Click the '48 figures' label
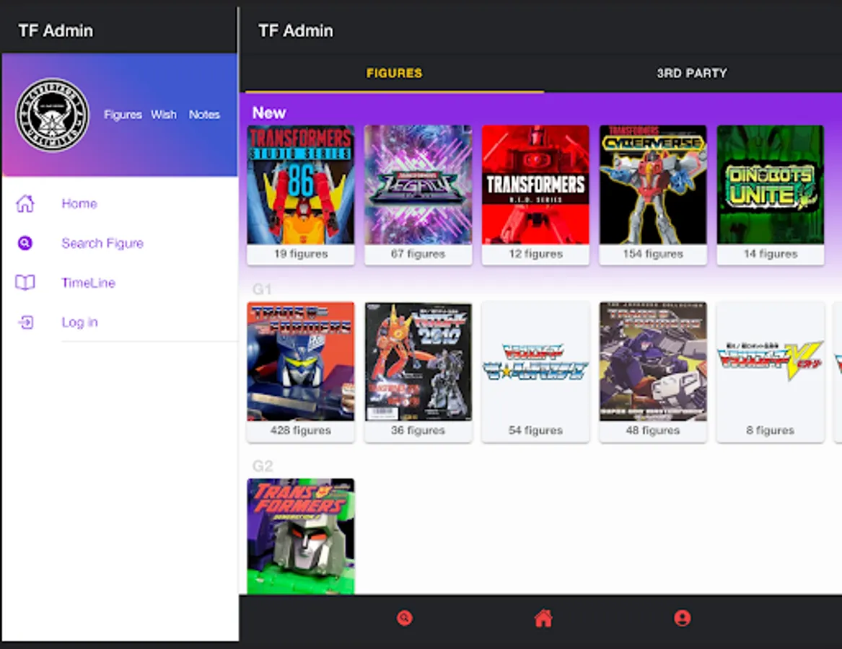 653,431
